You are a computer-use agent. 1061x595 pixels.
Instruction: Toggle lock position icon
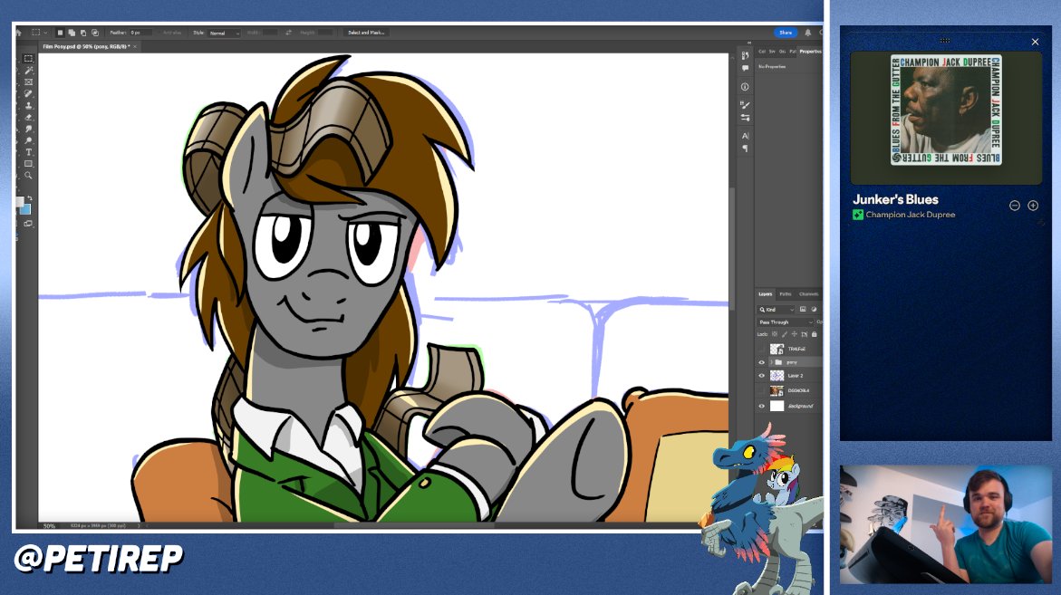(x=795, y=334)
